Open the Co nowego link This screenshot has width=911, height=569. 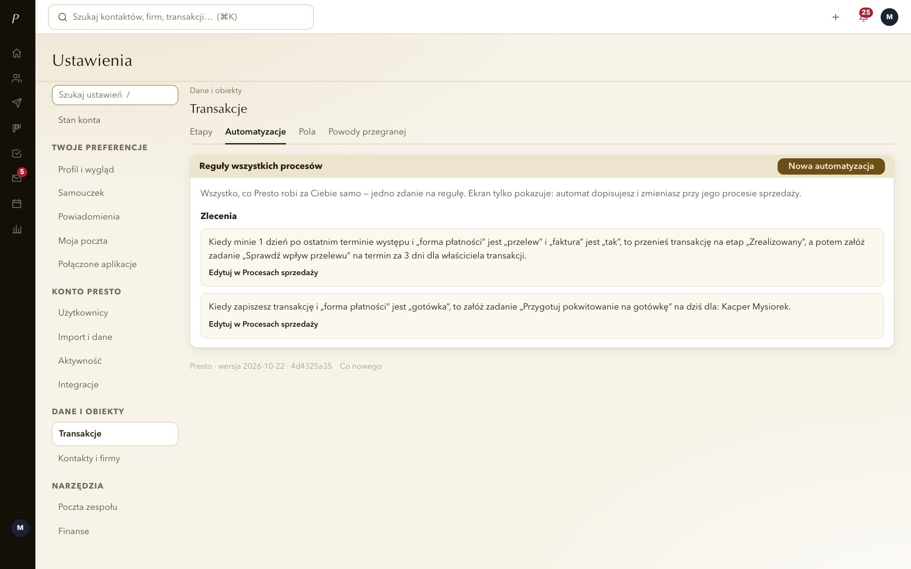point(360,366)
